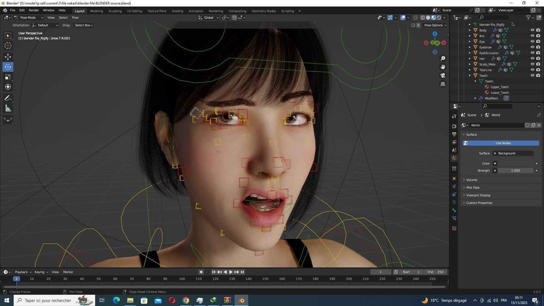Hide the Bra object in viewport

(x=532, y=36)
